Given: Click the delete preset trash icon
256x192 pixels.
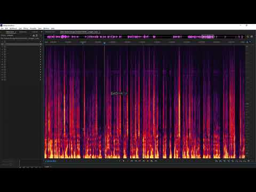Looking at the screenshot, I should pos(37,35).
